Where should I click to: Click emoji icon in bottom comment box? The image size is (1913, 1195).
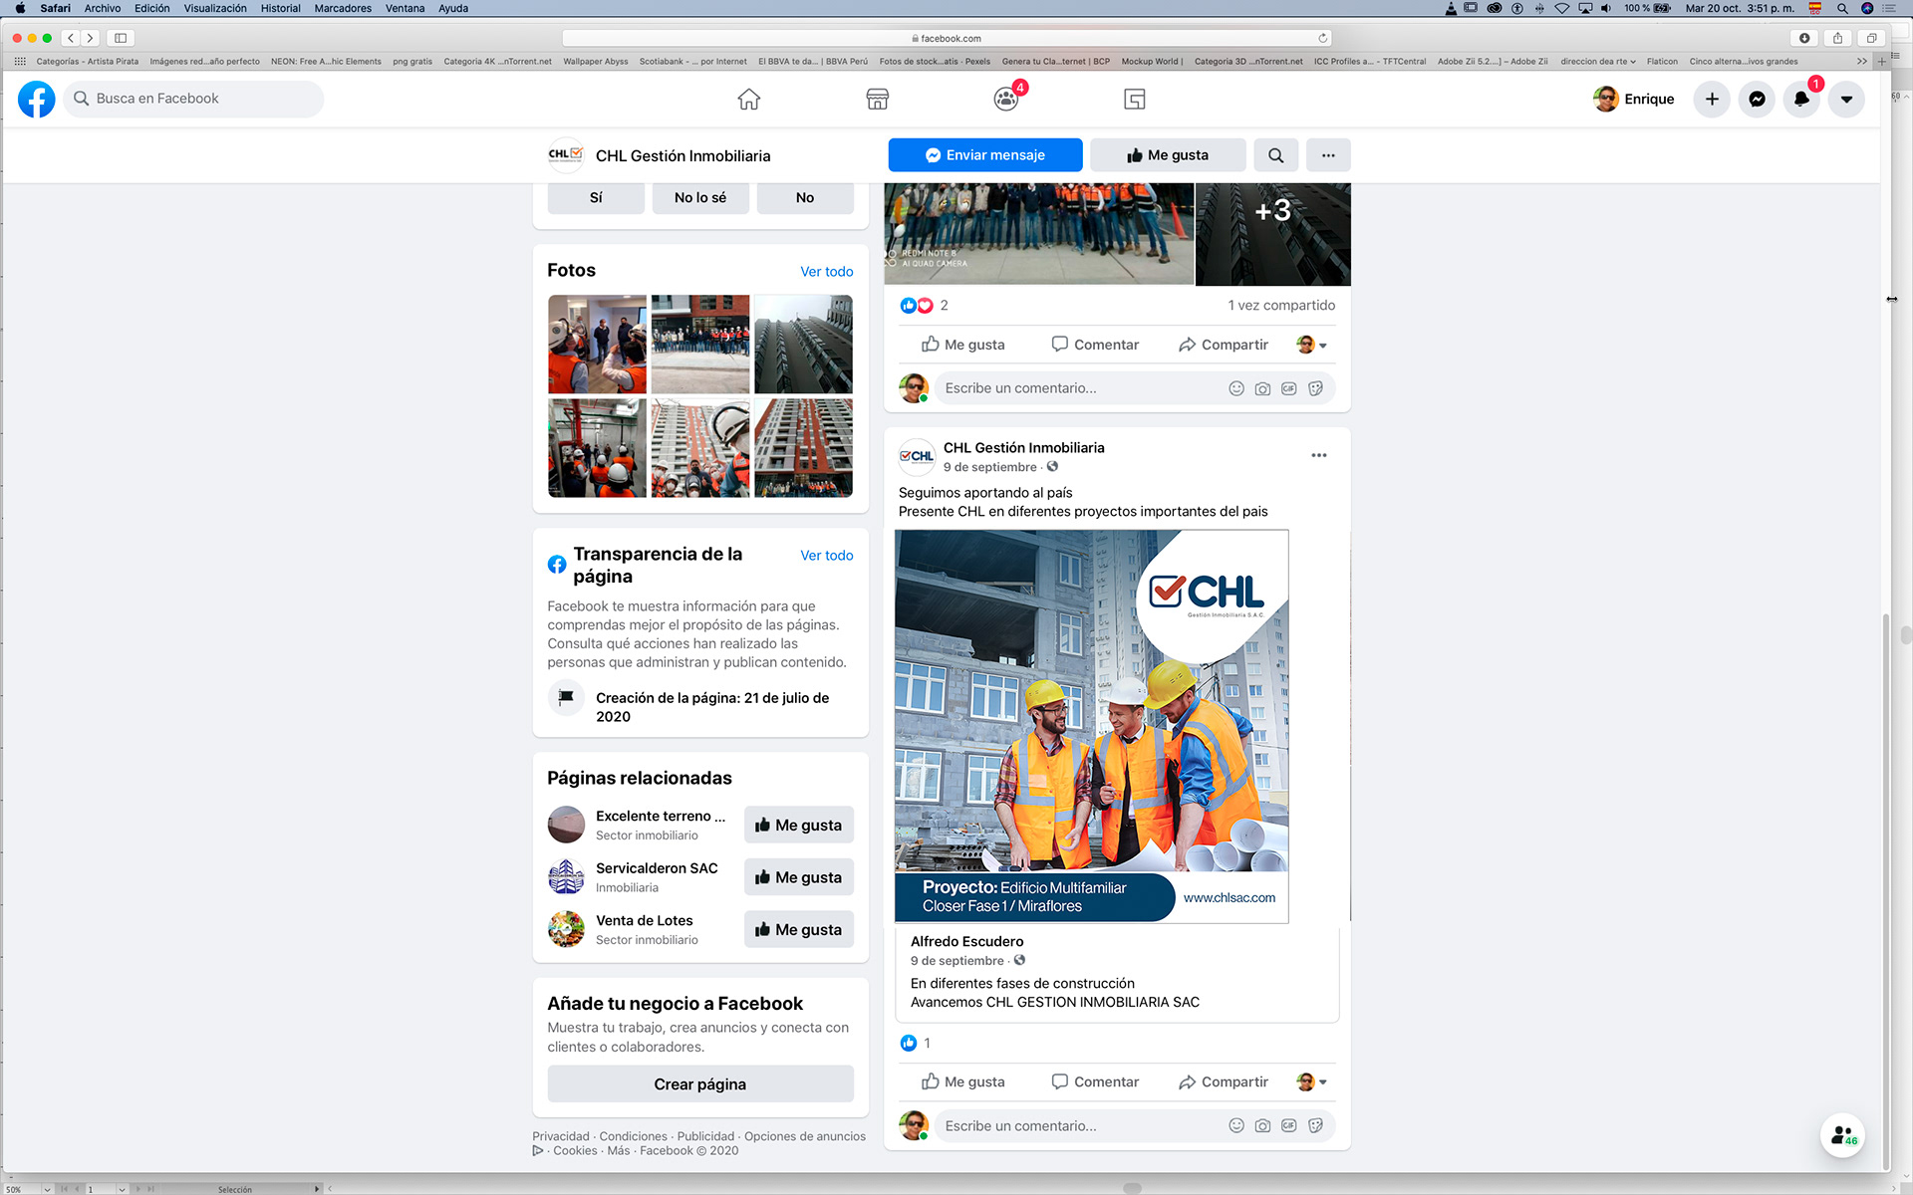[1235, 1125]
